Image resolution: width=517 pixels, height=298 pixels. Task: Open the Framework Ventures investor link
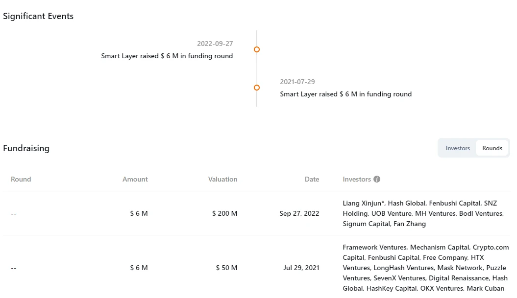tap(374, 247)
